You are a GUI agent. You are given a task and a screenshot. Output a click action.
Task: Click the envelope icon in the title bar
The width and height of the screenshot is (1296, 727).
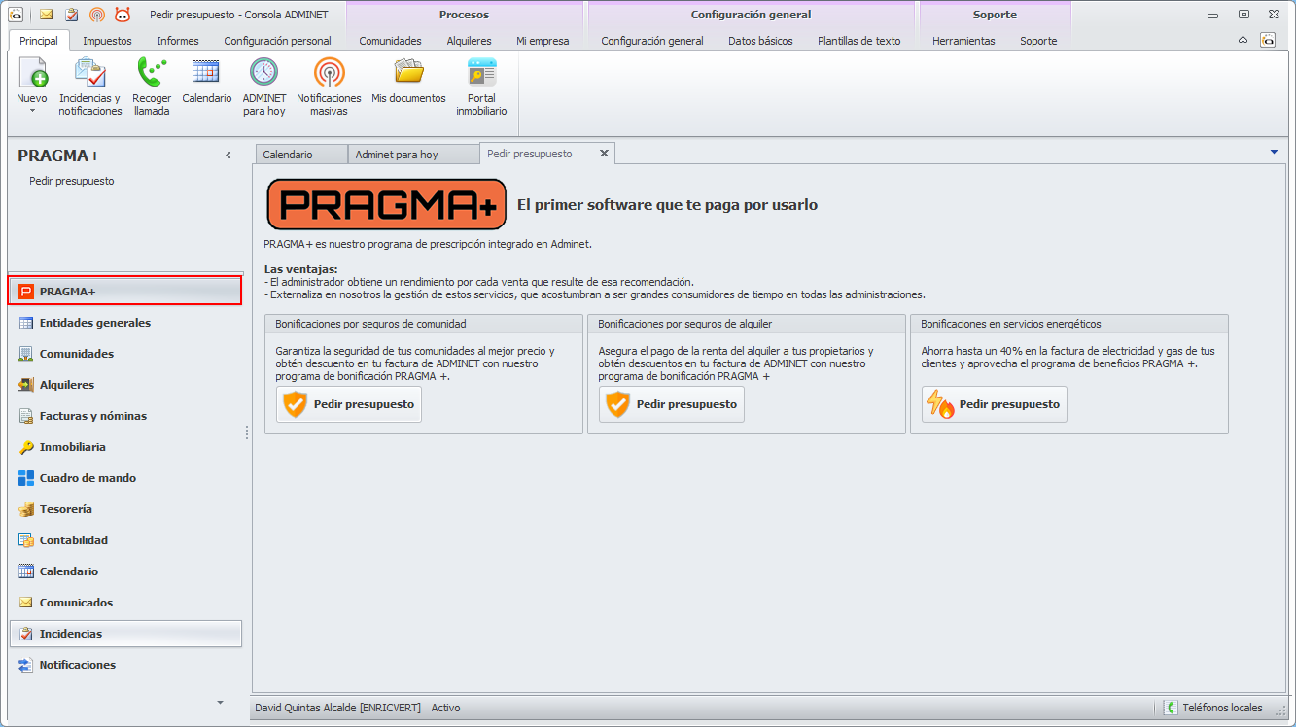click(46, 15)
